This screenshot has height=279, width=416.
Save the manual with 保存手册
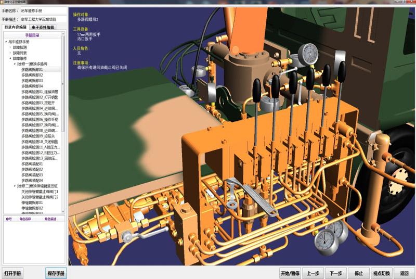tap(56, 273)
